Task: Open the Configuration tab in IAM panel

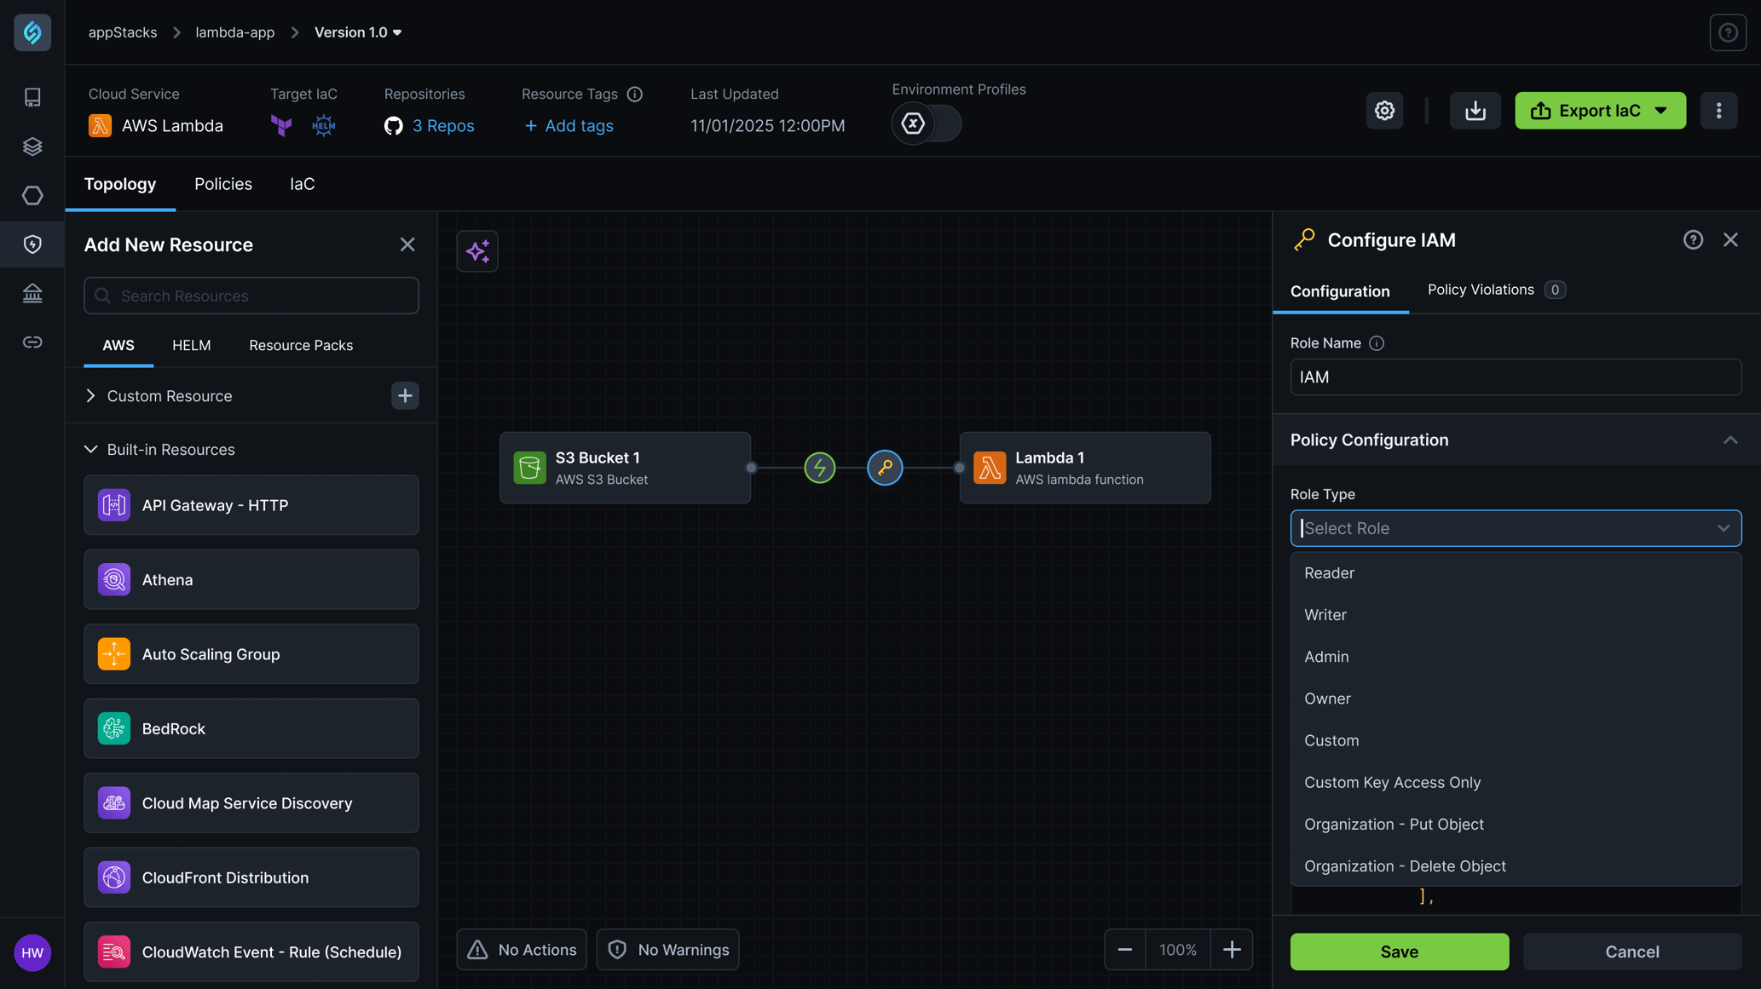Action: pyautogui.click(x=1340, y=291)
